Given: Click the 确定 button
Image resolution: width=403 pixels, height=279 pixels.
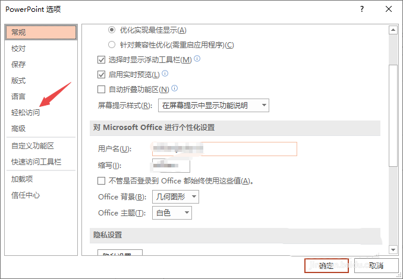Looking at the screenshot, I should (326, 265).
